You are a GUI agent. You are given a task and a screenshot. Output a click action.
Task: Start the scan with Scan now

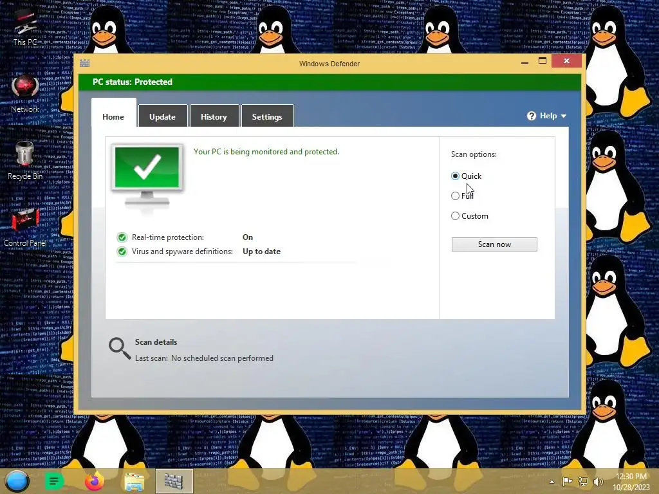(x=494, y=244)
